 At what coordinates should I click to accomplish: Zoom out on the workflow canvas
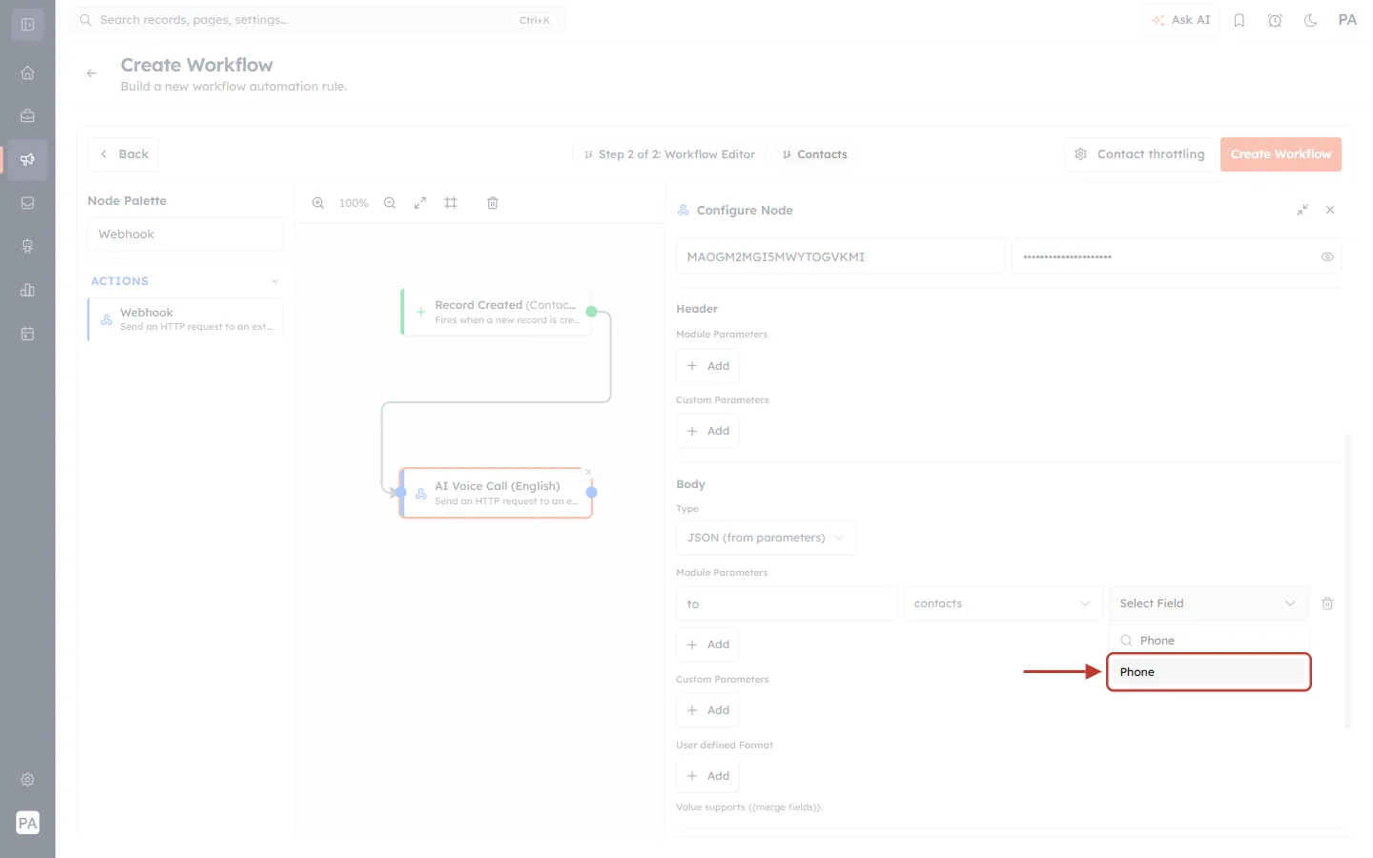click(390, 203)
